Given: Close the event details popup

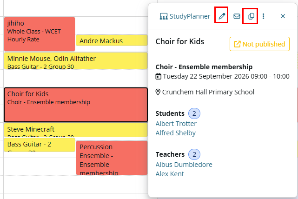Looking at the screenshot, I should click(283, 16).
